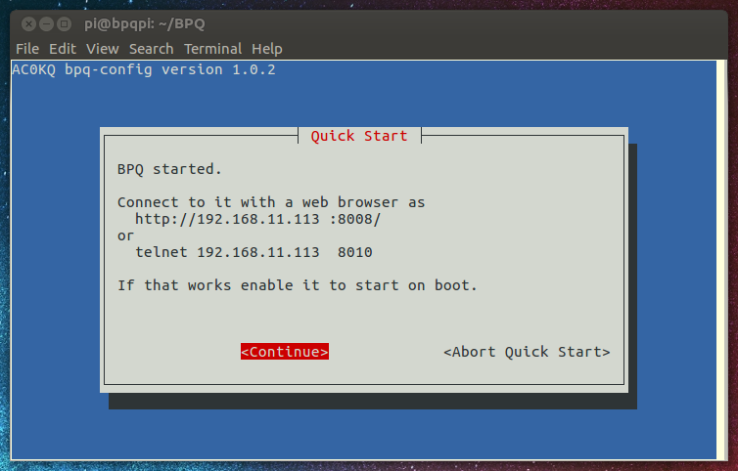This screenshot has height=471, width=738.
Task: Choose Abort Quick Start option
Action: click(x=527, y=352)
